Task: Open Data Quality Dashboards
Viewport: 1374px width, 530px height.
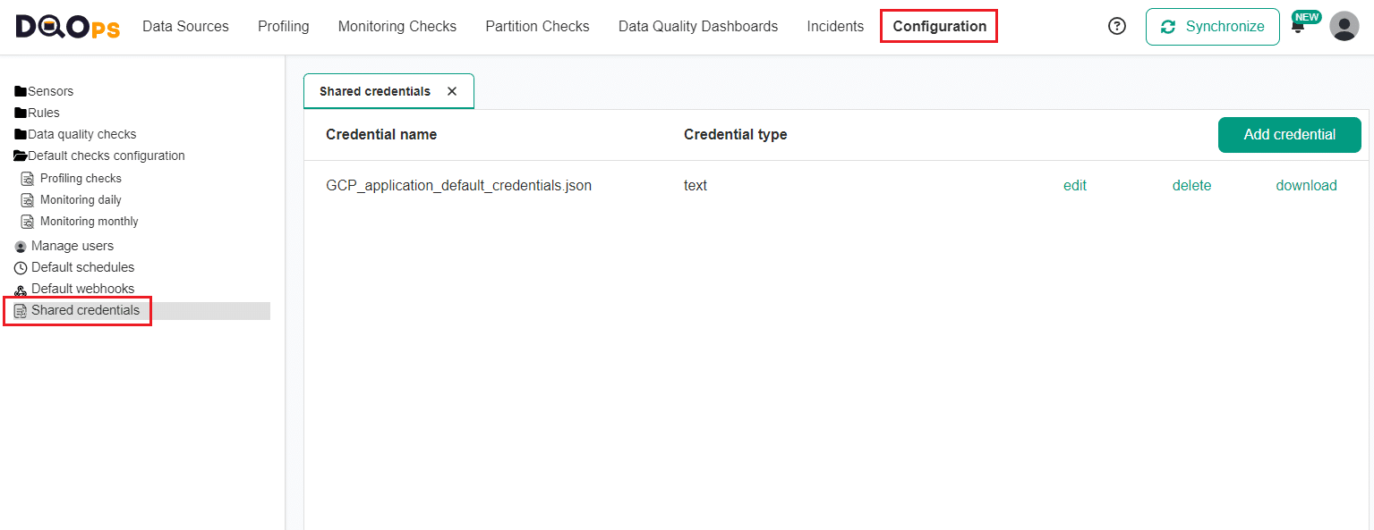Action: [698, 27]
